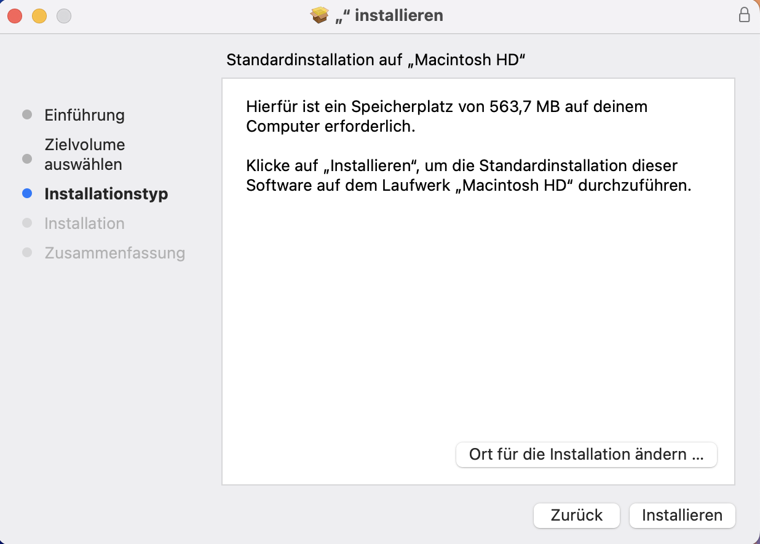Select the Installationstyp step label
Image resolution: width=760 pixels, height=544 pixels.
click(106, 194)
